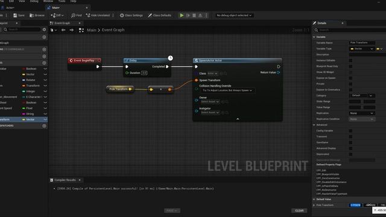Navigate forward in graph history
386x217 pixels.
tap(72, 30)
